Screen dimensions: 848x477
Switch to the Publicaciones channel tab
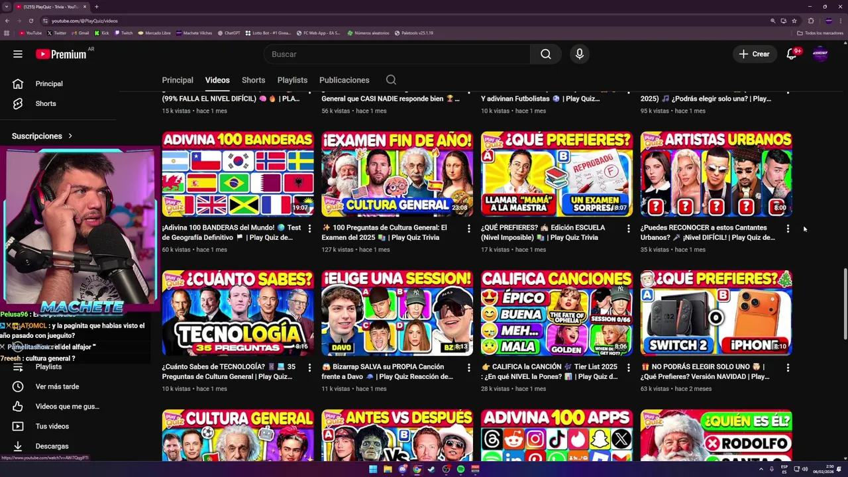[x=344, y=80]
